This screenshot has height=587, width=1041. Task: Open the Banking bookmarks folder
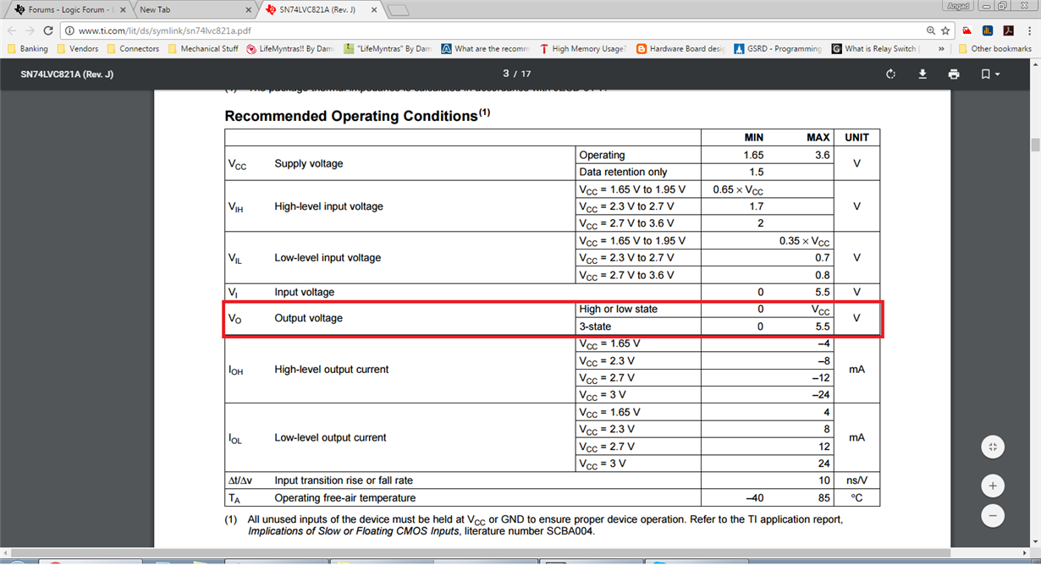click(x=28, y=49)
